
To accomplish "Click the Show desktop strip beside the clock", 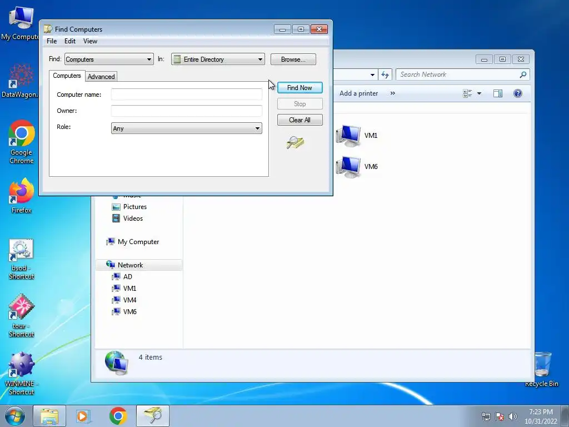I will pyautogui.click(x=565, y=416).
